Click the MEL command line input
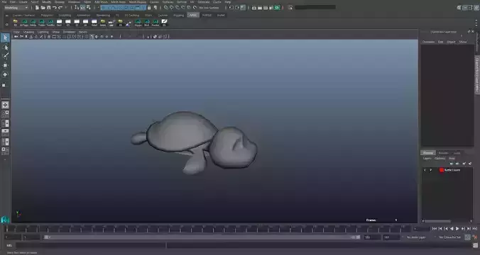The width and height of the screenshot is (480, 255). click(91, 246)
